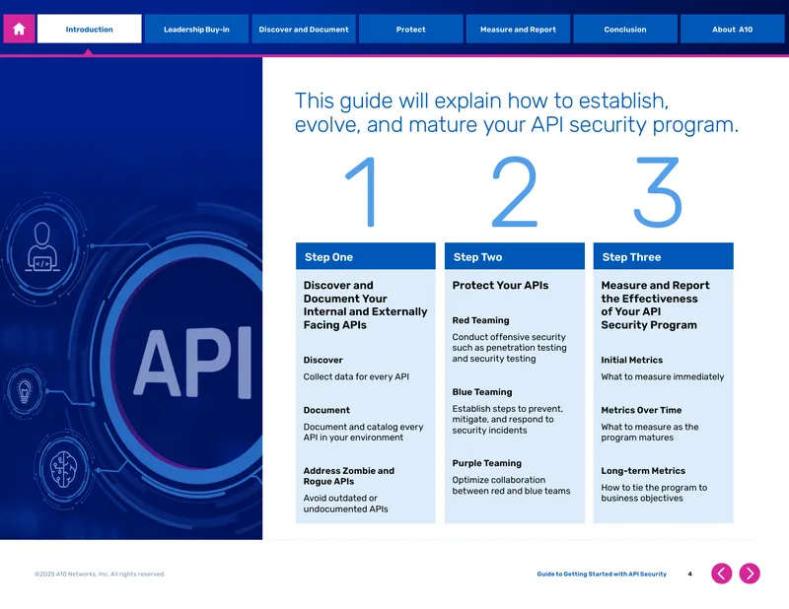
Task: Click Guide to Getting Started footer link
Action: click(602, 574)
